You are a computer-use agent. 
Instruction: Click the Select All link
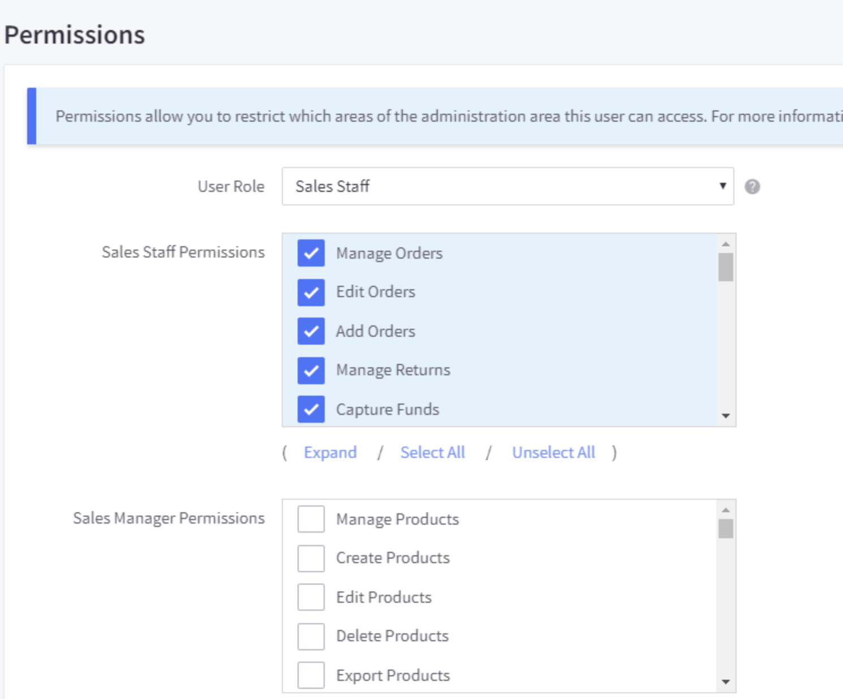[x=432, y=453]
